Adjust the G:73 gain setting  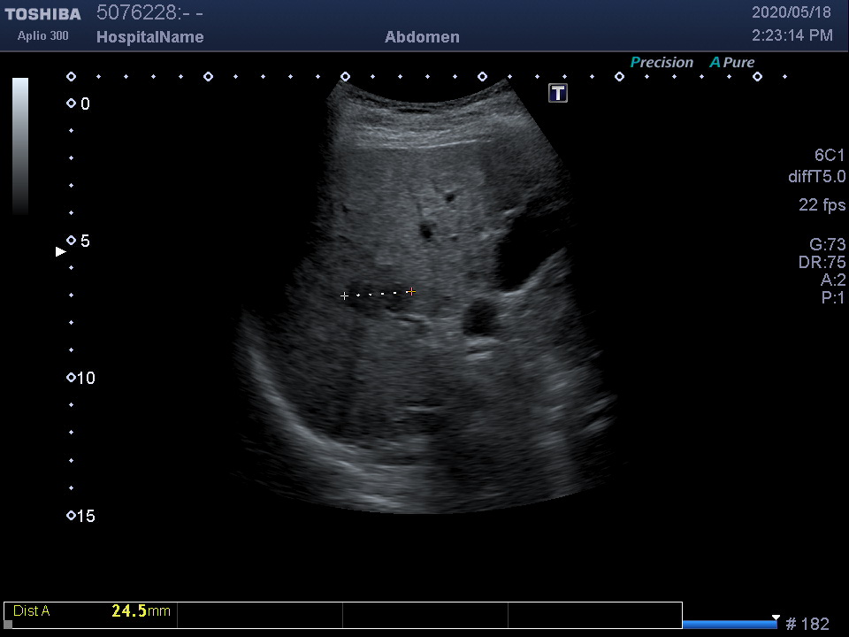(x=827, y=245)
